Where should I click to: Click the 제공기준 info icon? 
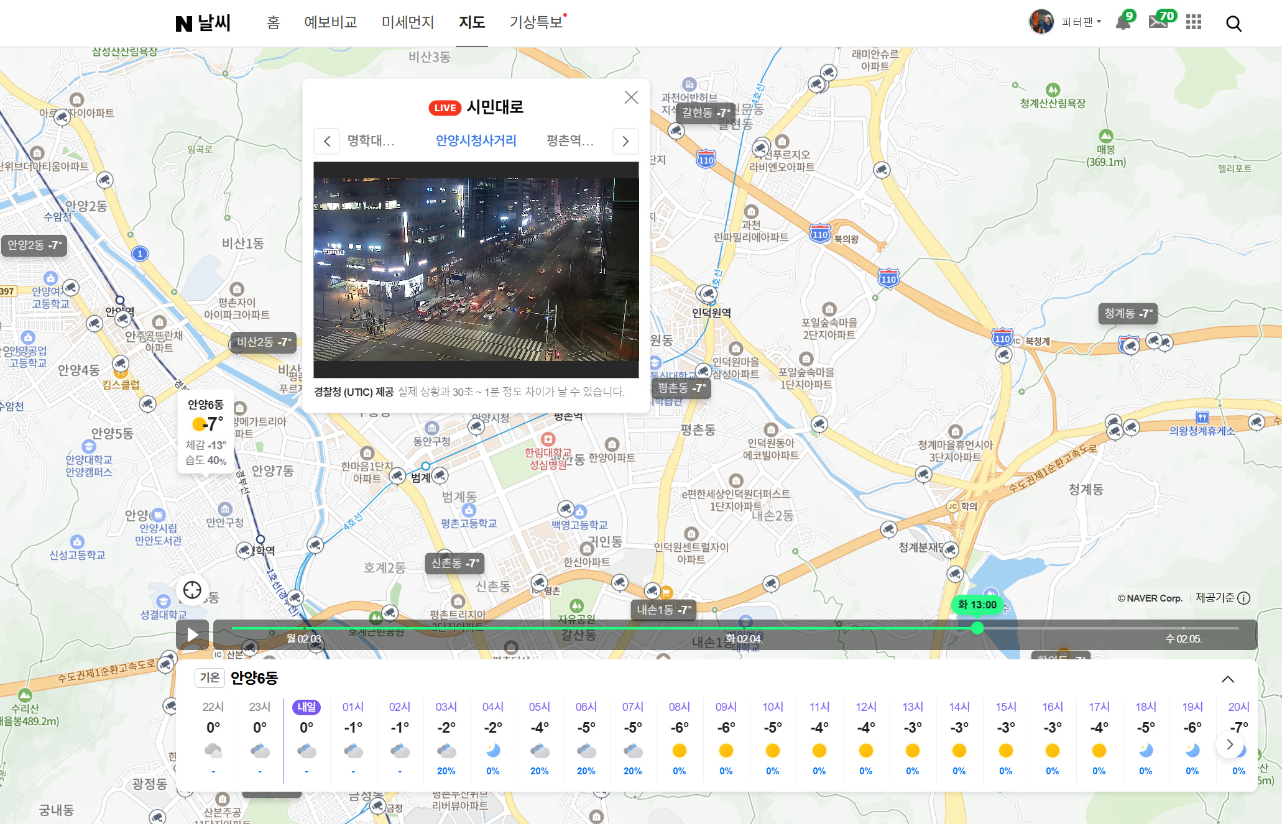point(1244,598)
